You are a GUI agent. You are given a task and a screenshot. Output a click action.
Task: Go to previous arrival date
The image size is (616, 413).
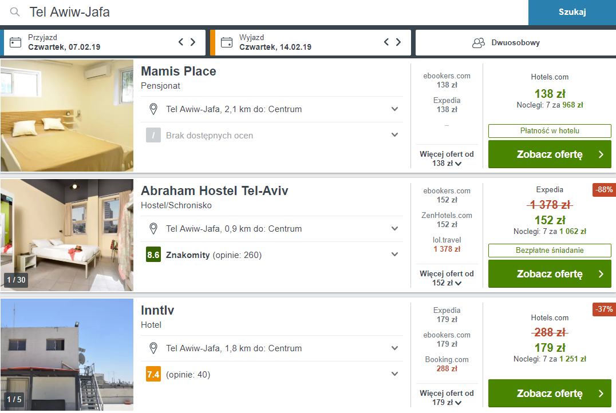pyautogui.click(x=181, y=42)
